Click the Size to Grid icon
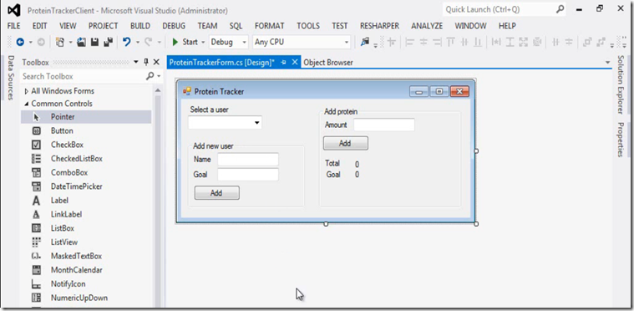 click(x=537, y=42)
